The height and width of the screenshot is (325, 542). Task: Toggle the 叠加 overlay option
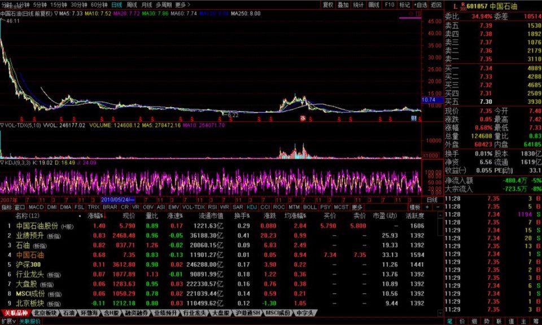click(343, 5)
